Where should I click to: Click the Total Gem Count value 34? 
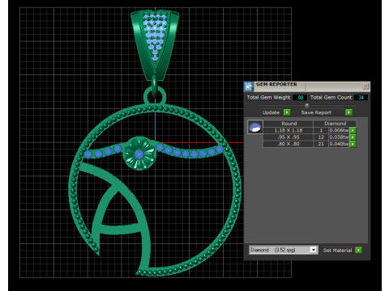(x=361, y=98)
